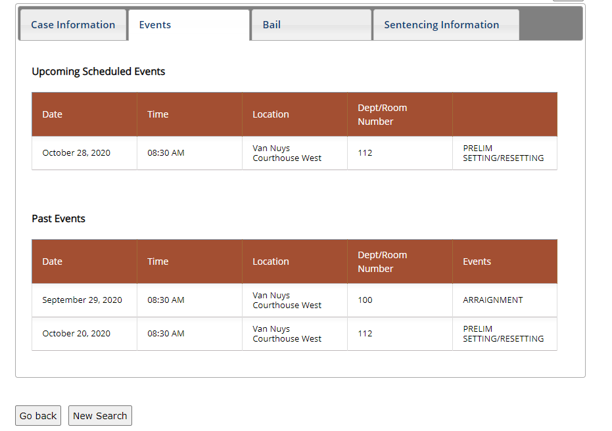Click the Events column header in Past Events
Screen dimensions: 612x431
pyautogui.click(x=477, y=261)
